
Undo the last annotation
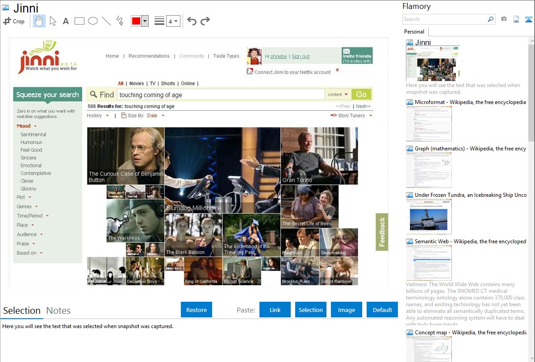click(192, 21)
